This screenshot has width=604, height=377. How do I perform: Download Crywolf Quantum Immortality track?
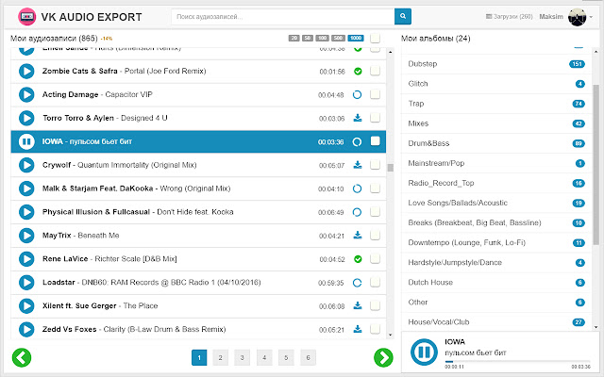click(358, 165)
